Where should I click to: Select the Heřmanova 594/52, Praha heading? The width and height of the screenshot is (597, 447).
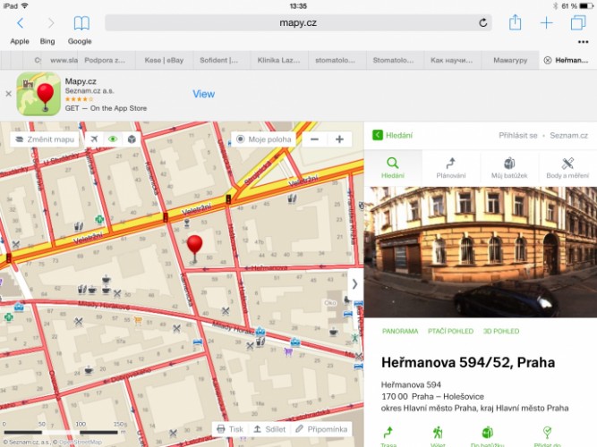pyautogui.click(x=468, y=362)
